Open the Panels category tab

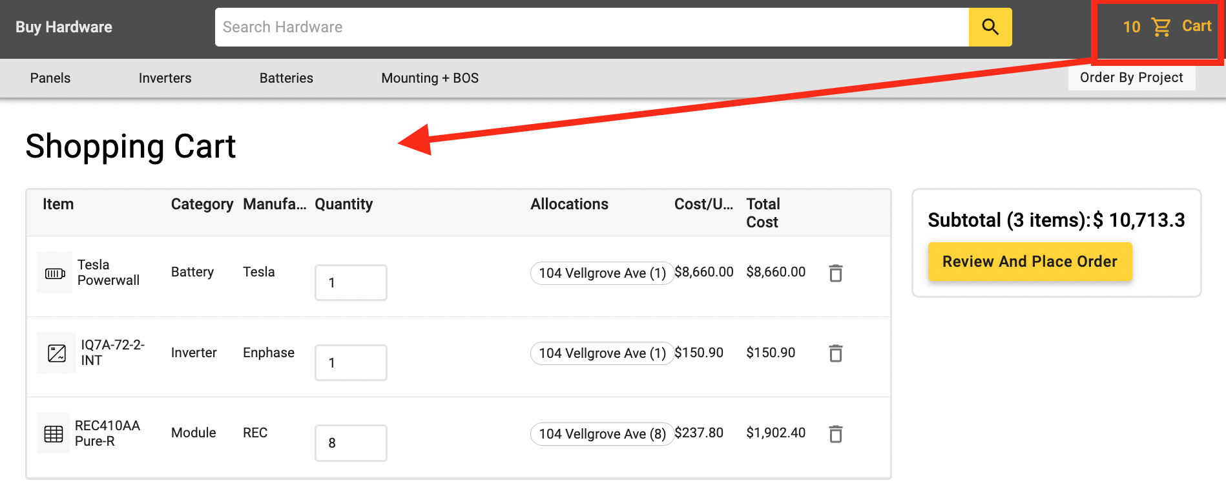pos(50,78)
